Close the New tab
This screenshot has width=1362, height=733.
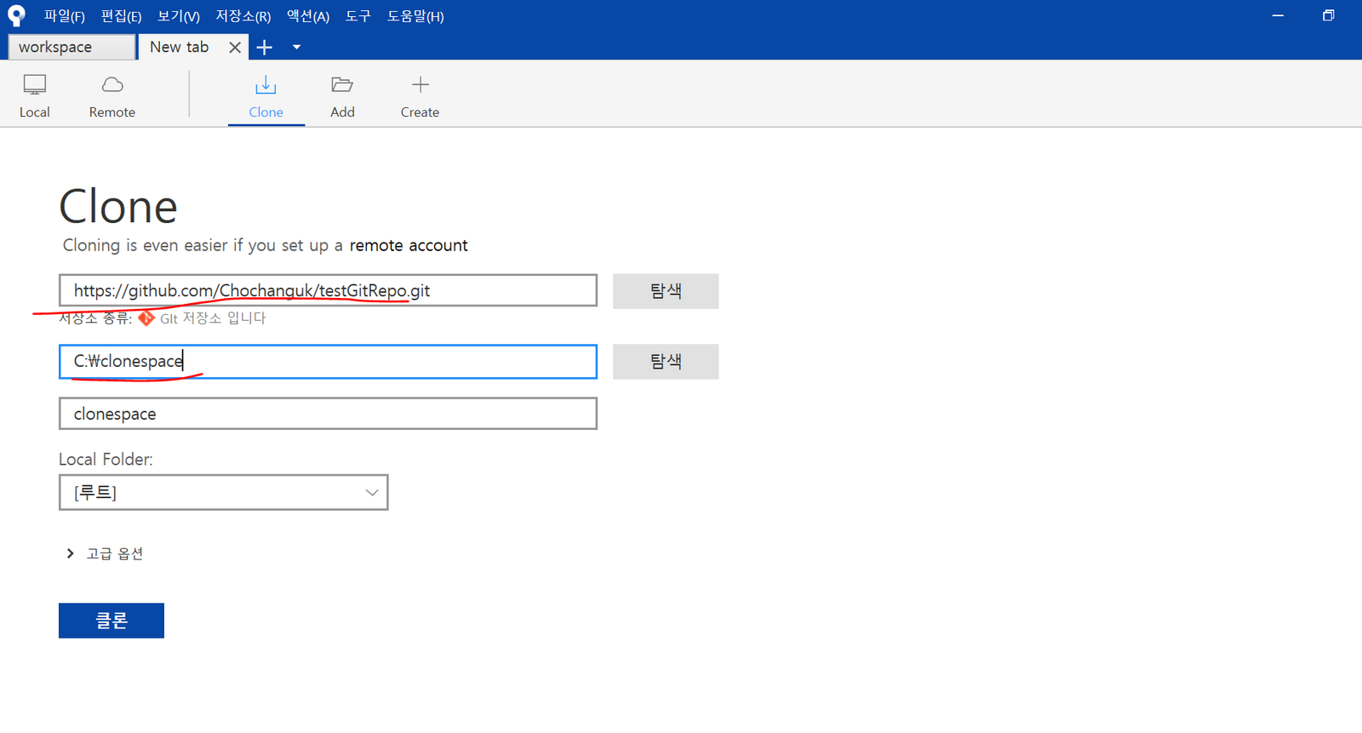tap(235, 48)
